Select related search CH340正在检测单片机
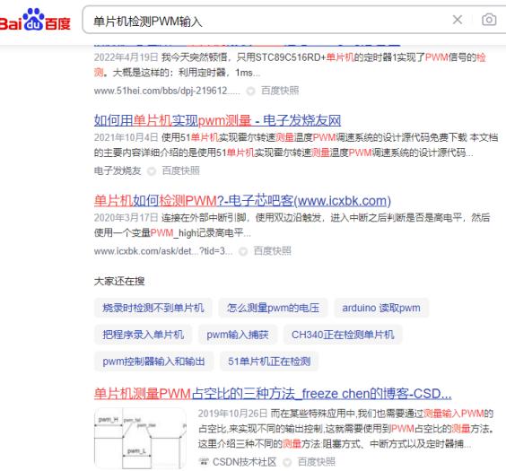This screenshot has width=506, height=471. (343, 335)
